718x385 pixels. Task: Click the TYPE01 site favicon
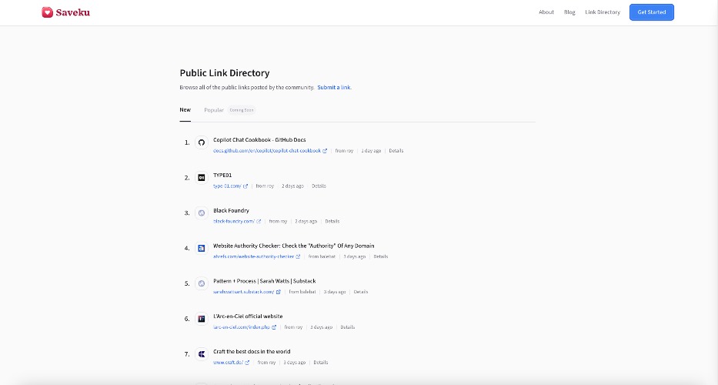coord(202,178)
